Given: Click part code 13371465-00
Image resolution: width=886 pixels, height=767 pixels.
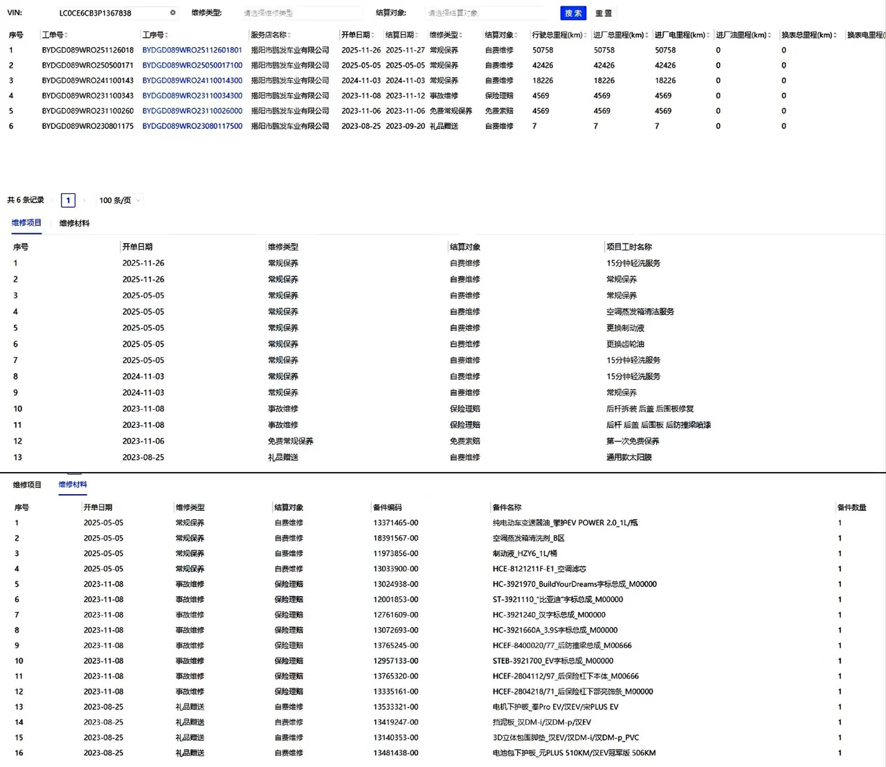Looking at the screenshot, I should (x=396, y=523).
